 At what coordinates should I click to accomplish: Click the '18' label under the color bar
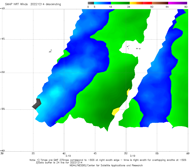[110, 7]
